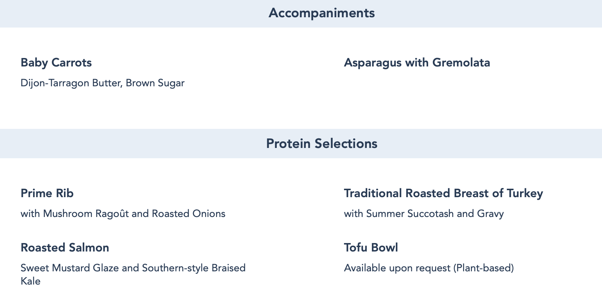Click "Roasted Onions" in the Prime Rib description

coord(188,214)
